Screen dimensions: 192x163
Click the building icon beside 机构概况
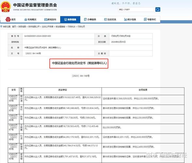[26, 20]
